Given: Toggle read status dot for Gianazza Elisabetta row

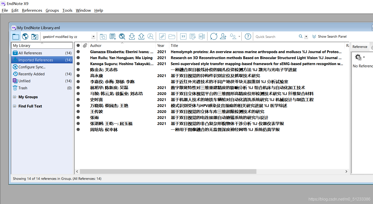Looking at the screenshot, I should [78, 52].
